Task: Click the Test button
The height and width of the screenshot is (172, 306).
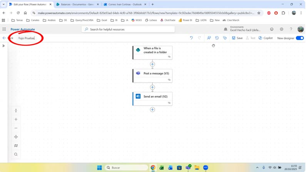Action: [x=251, y=38]
